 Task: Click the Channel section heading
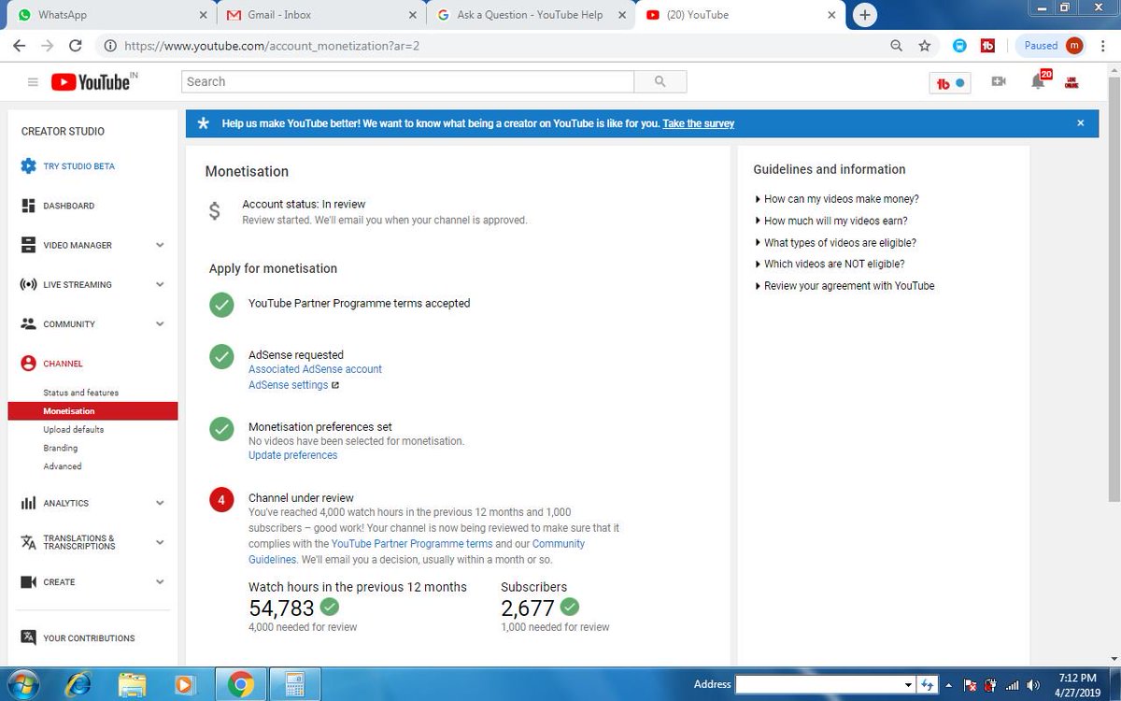point(63,364)
